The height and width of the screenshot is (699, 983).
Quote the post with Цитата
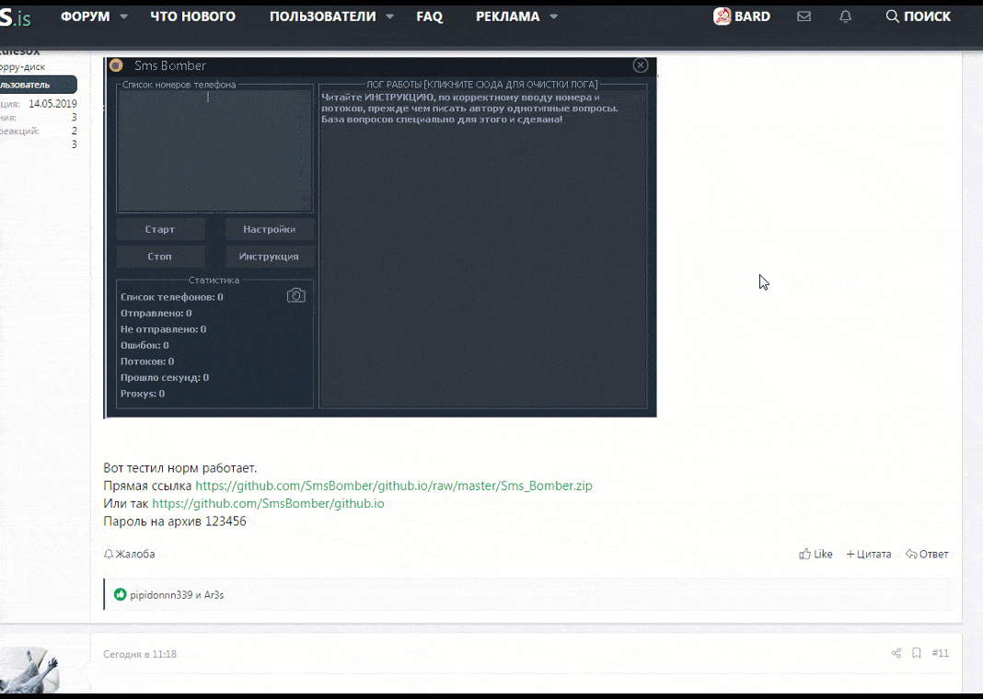[x=869, y=554]
